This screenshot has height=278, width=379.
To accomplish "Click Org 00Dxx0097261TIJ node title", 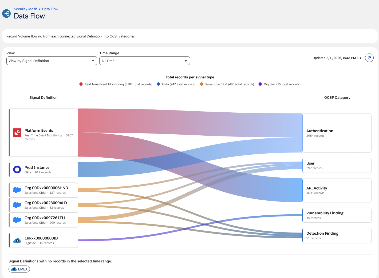I will point(45,218).
